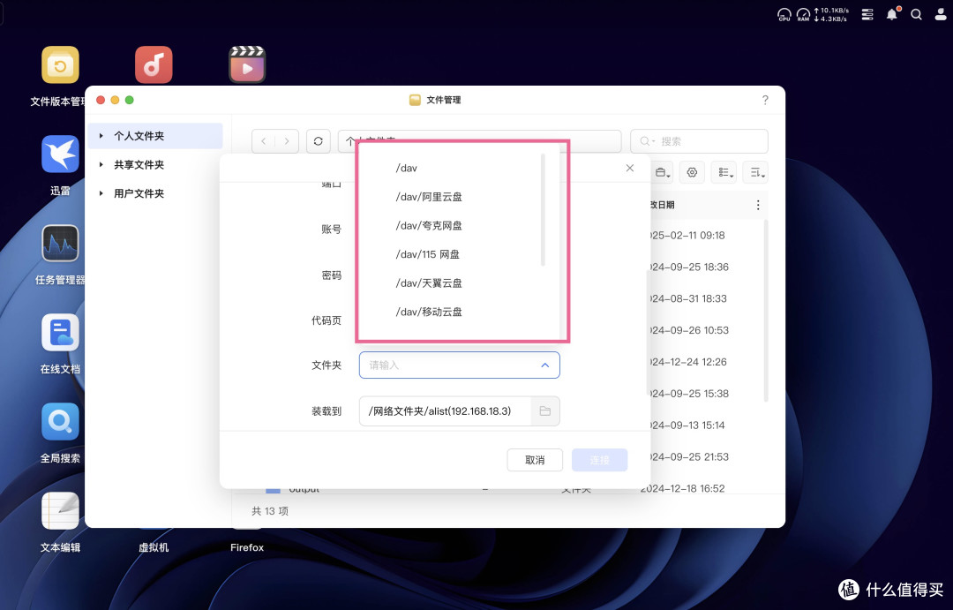Expand the 用户文件夹 tree node
The image size is (953, 610).
pos(101,192)
